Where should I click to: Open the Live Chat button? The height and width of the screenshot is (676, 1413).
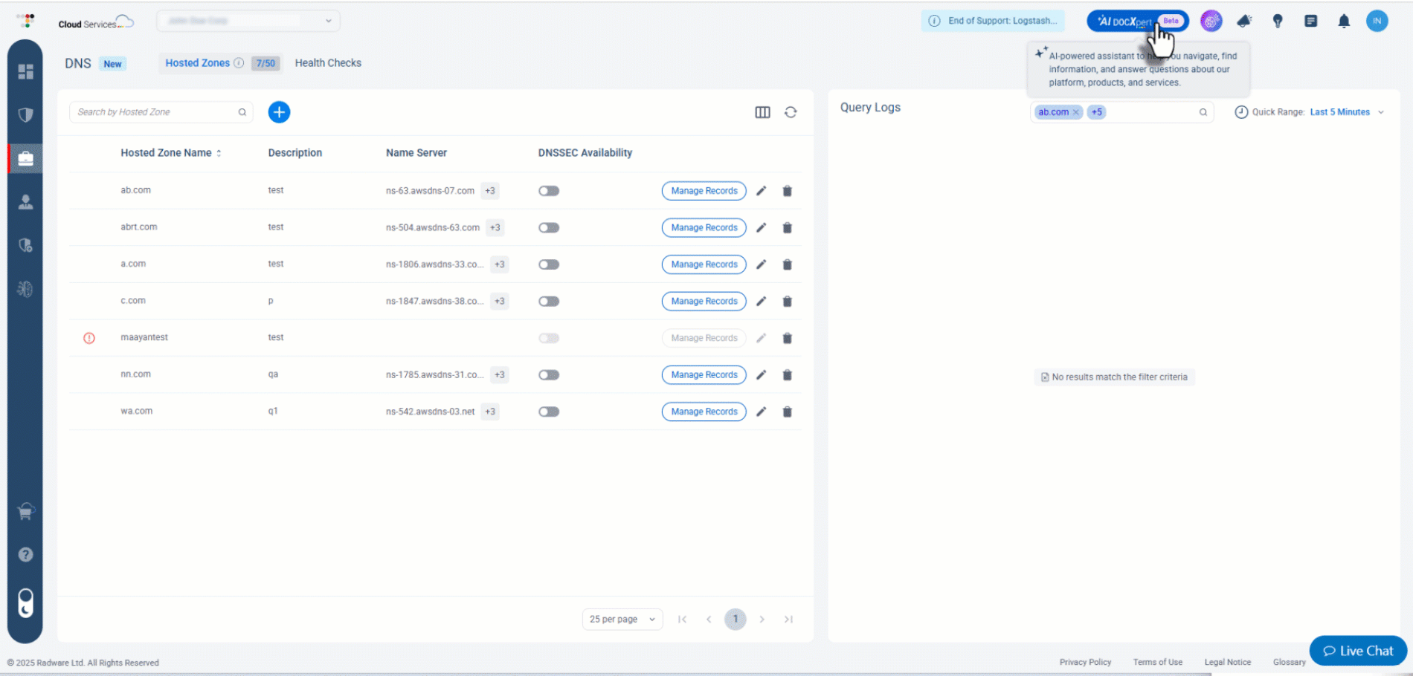[x=1358, y=651]
